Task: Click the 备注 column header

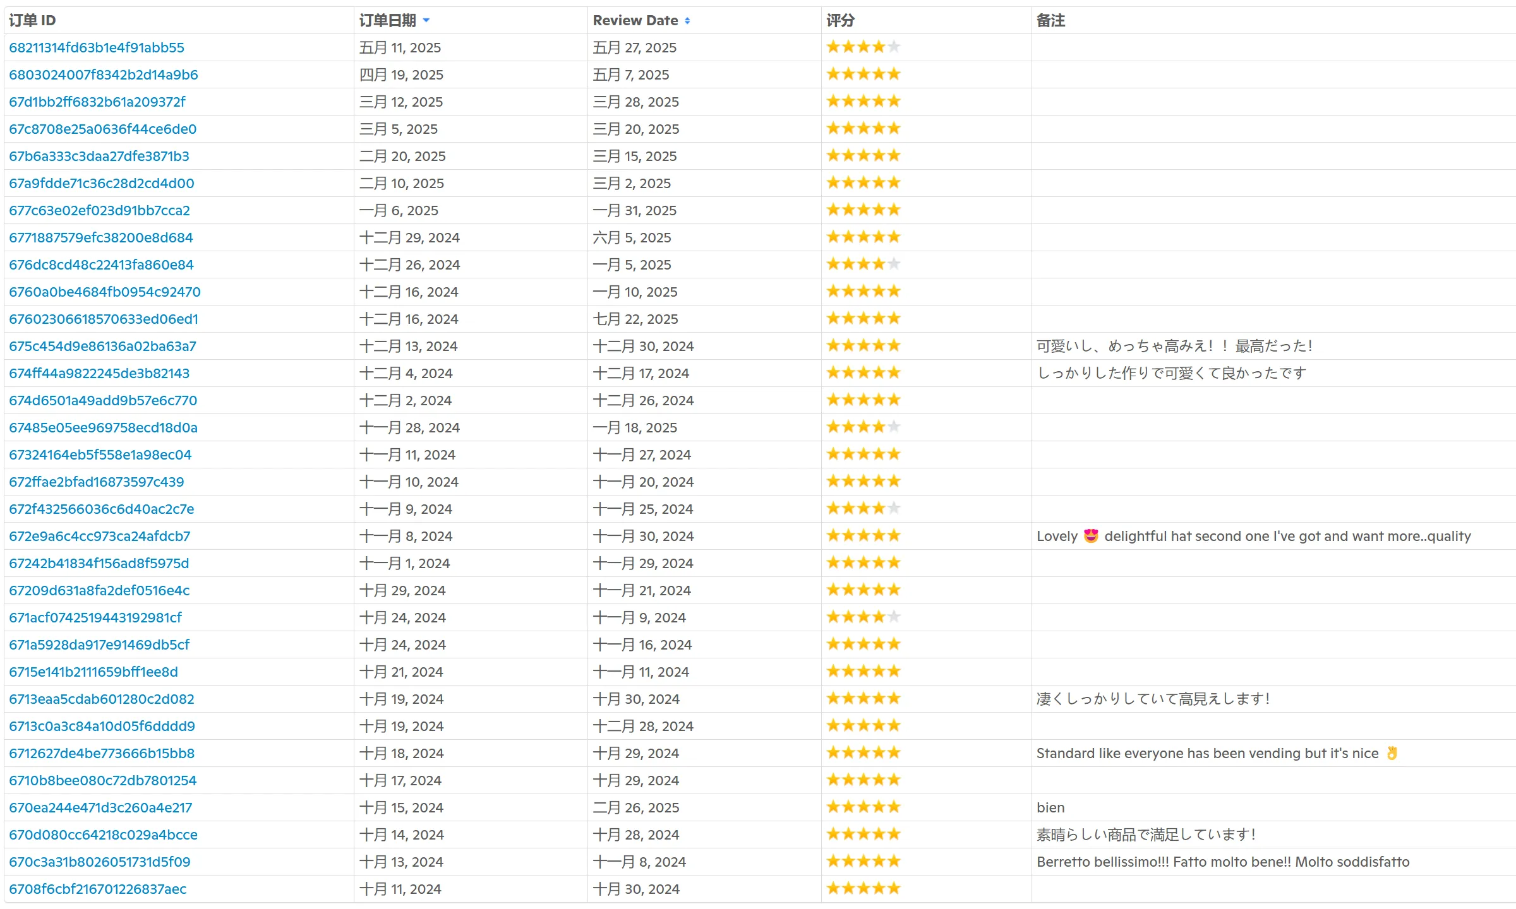Action: (1050, 20)
